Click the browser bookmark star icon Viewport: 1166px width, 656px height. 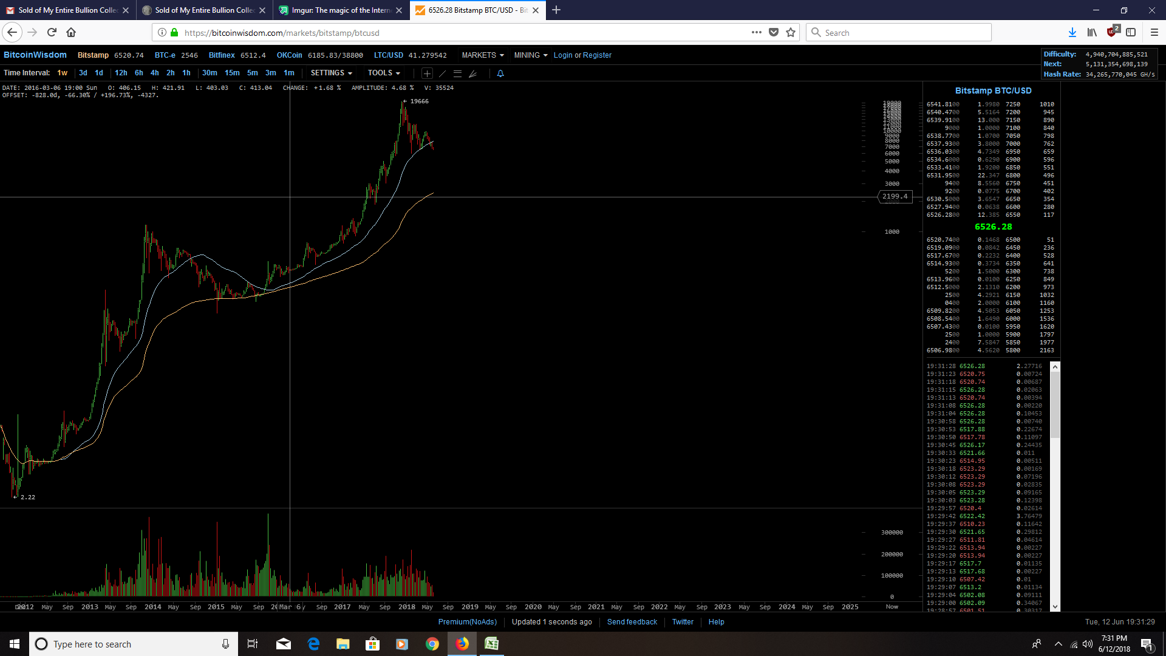click(x=791, y=33)
